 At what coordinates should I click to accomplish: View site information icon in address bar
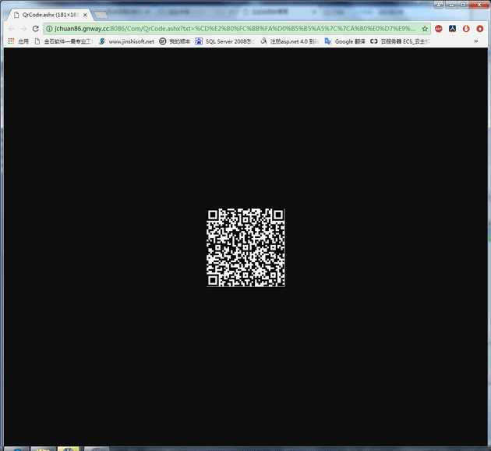(x=49, y=28)
